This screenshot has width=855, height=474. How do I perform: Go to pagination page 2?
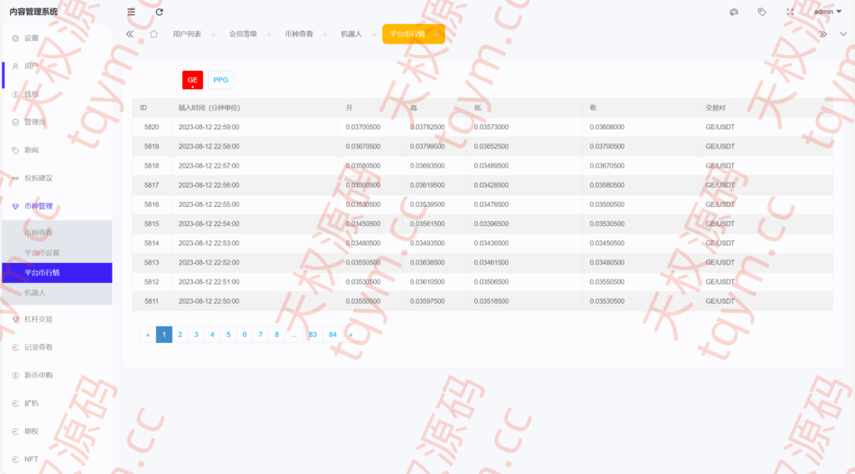click(180, 335)
